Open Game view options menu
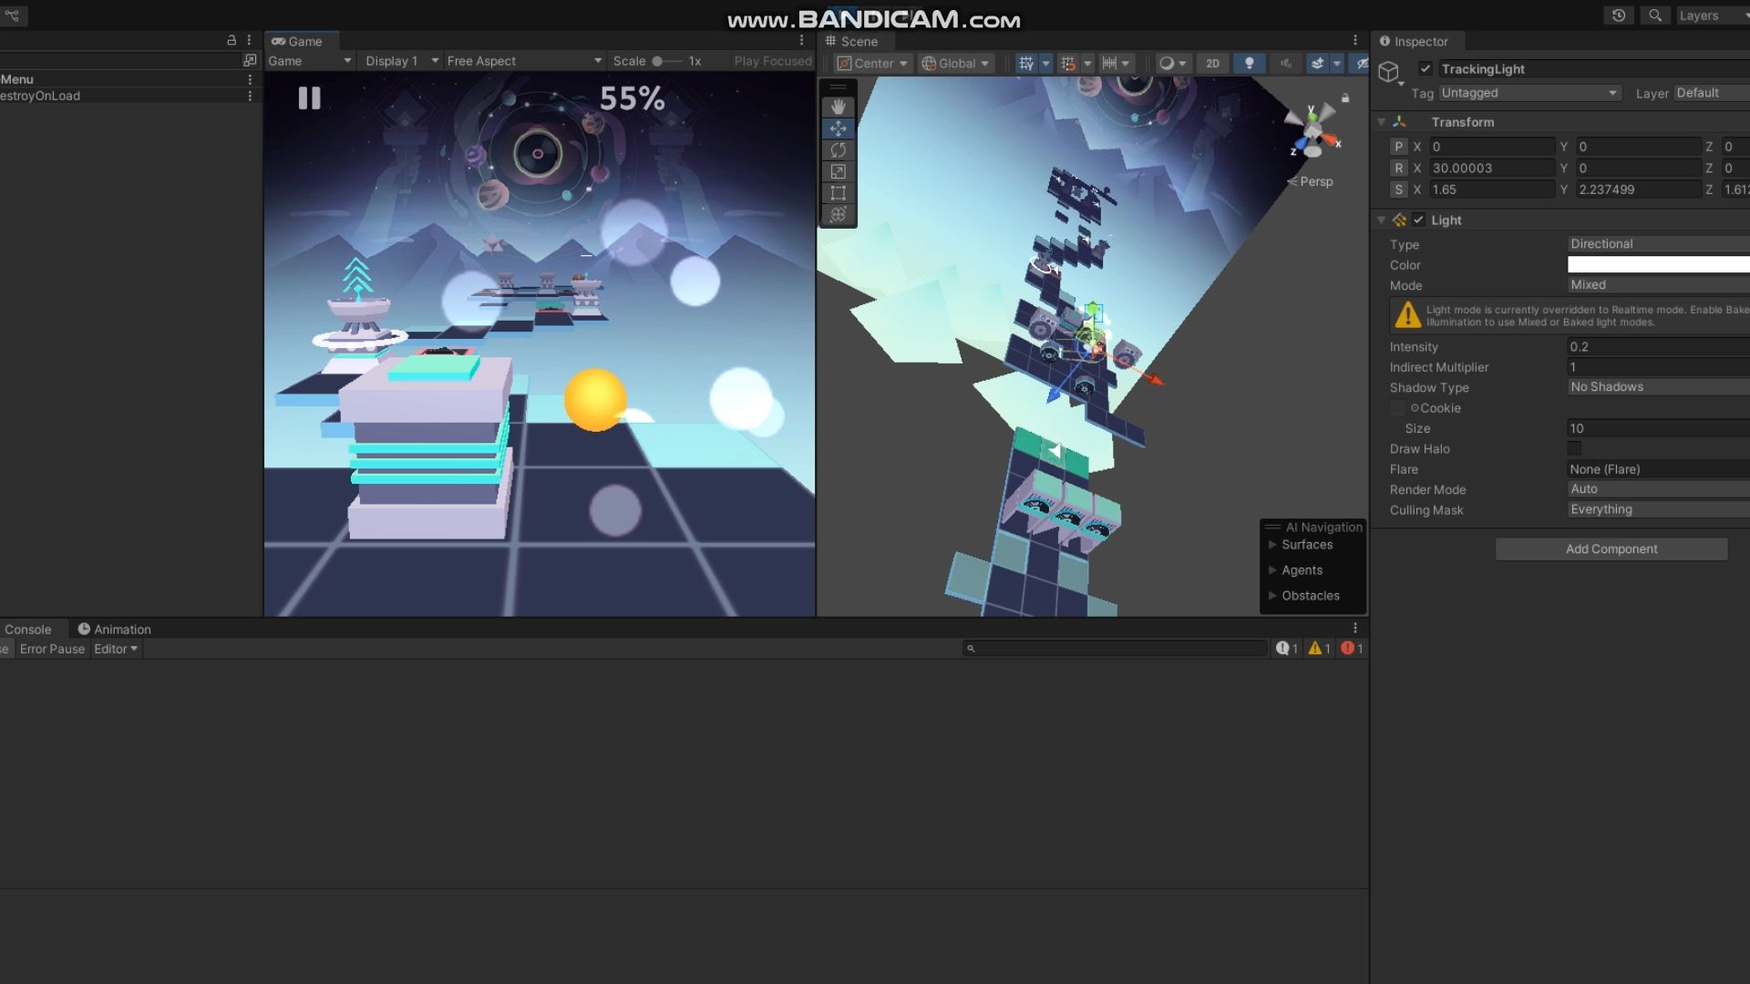The height and width of the screenshot is (984, 1750). (x=802, y=41)
